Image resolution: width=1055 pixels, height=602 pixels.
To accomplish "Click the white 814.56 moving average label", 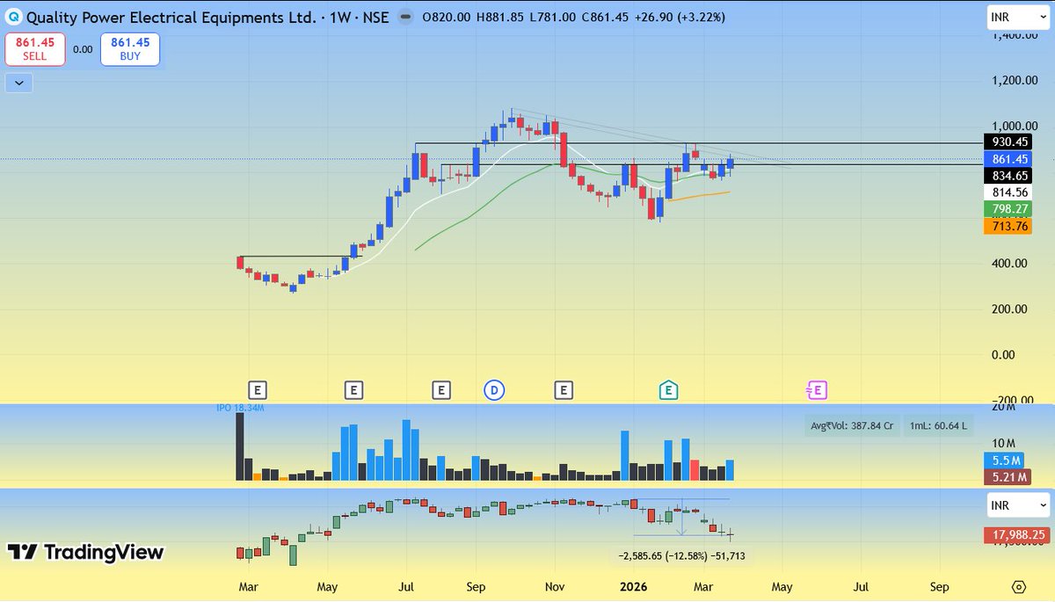I will [1007, 192].
